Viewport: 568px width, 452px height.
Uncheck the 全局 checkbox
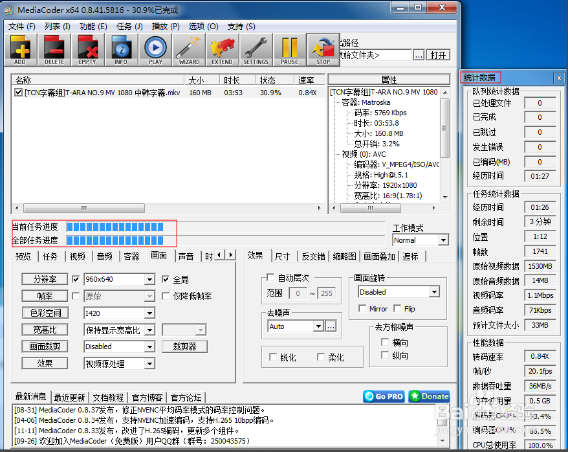[x=166, y=280]
